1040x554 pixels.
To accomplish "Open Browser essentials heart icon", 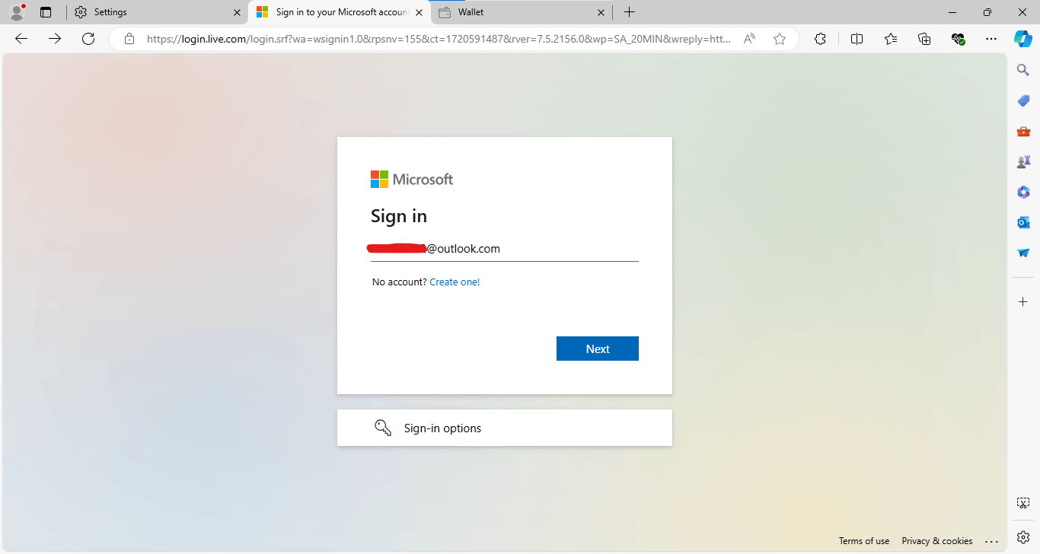I will tap(958, 39).
